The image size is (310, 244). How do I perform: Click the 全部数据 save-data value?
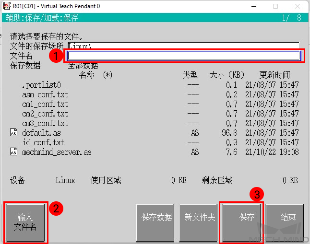pyautogui.click(x=83, y=65)
